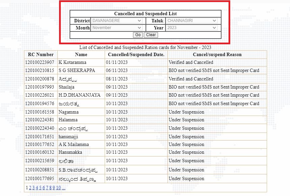Click Under Suspension reason for Nagamma
This screenshot has width=290, height=196.
click(186, 112)
